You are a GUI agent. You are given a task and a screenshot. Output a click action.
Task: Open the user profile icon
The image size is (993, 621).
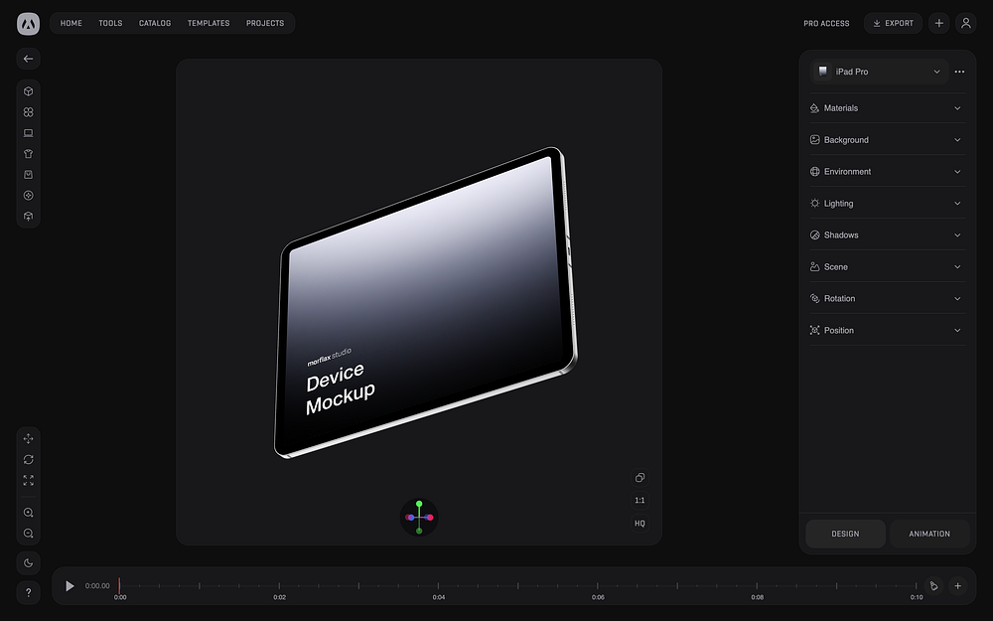966,23
